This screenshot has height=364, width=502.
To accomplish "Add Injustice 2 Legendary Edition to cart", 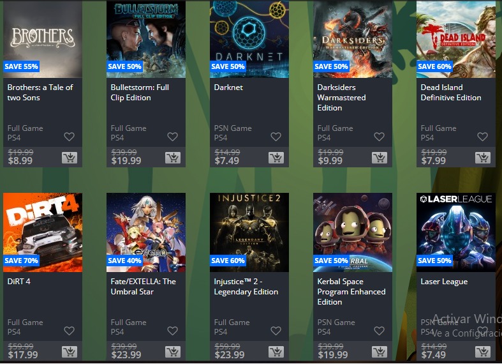I will (x=276, y=352).
